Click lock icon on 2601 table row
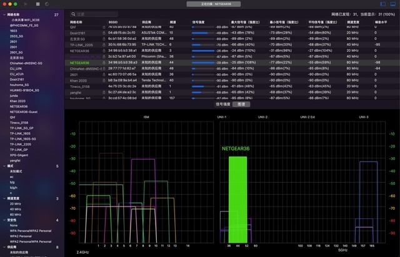Screen dimensions: 400x257 click(x=104, y=74)
